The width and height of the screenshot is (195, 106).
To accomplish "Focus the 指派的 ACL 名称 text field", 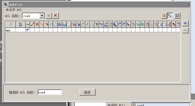I will [50, 92].
